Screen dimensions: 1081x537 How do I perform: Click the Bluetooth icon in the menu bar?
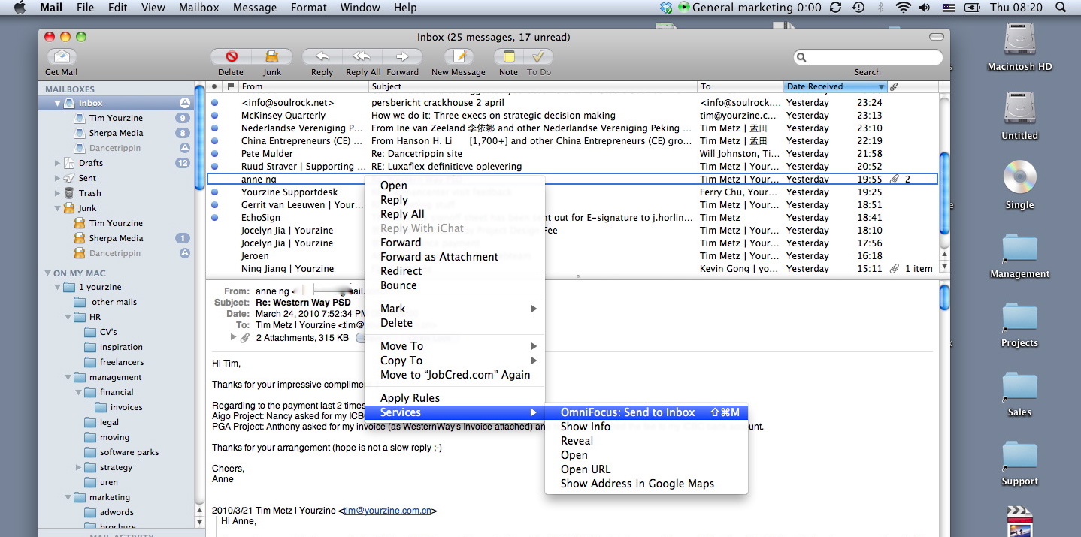pos(880,8)
